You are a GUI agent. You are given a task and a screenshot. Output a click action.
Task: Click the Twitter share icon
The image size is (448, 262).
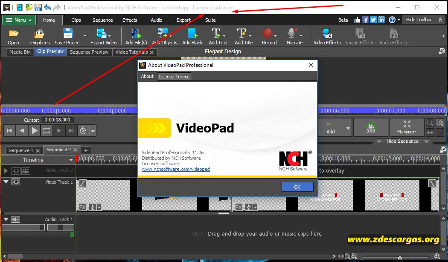(373, 20)
